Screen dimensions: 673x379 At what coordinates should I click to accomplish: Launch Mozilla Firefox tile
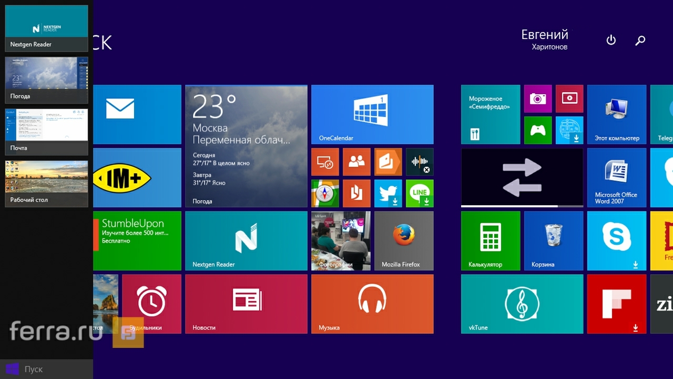coord(404,241)
